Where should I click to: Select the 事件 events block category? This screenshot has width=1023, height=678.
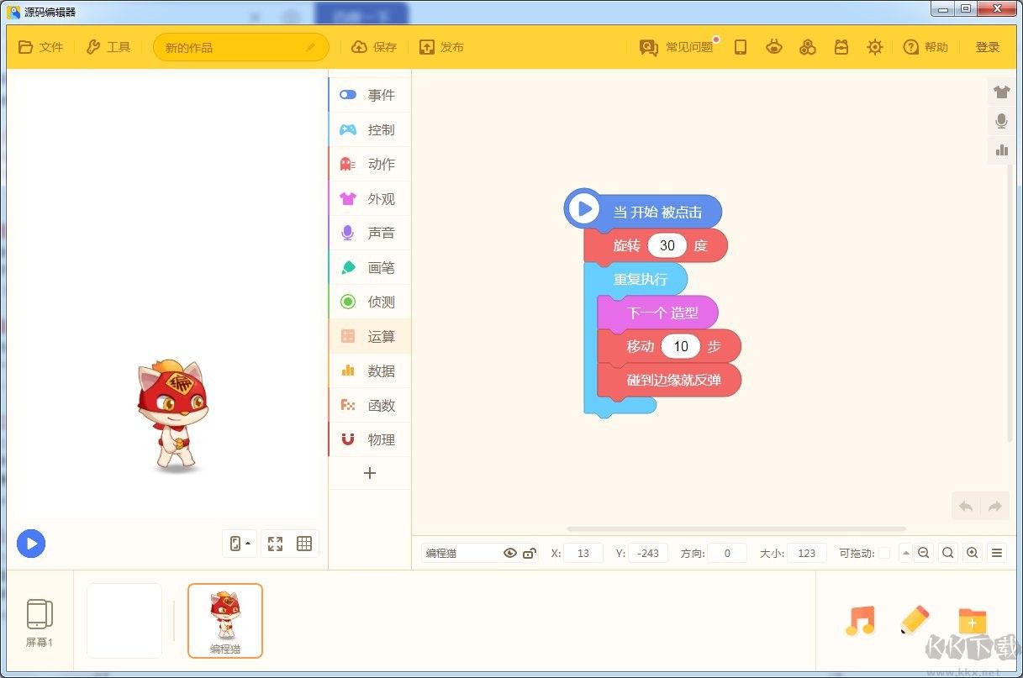tap(370, 95)
